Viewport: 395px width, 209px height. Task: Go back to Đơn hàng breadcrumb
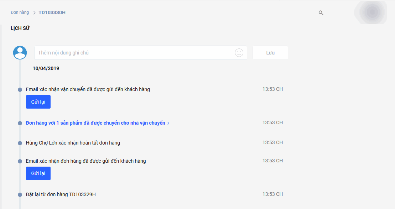coord(20,12)
